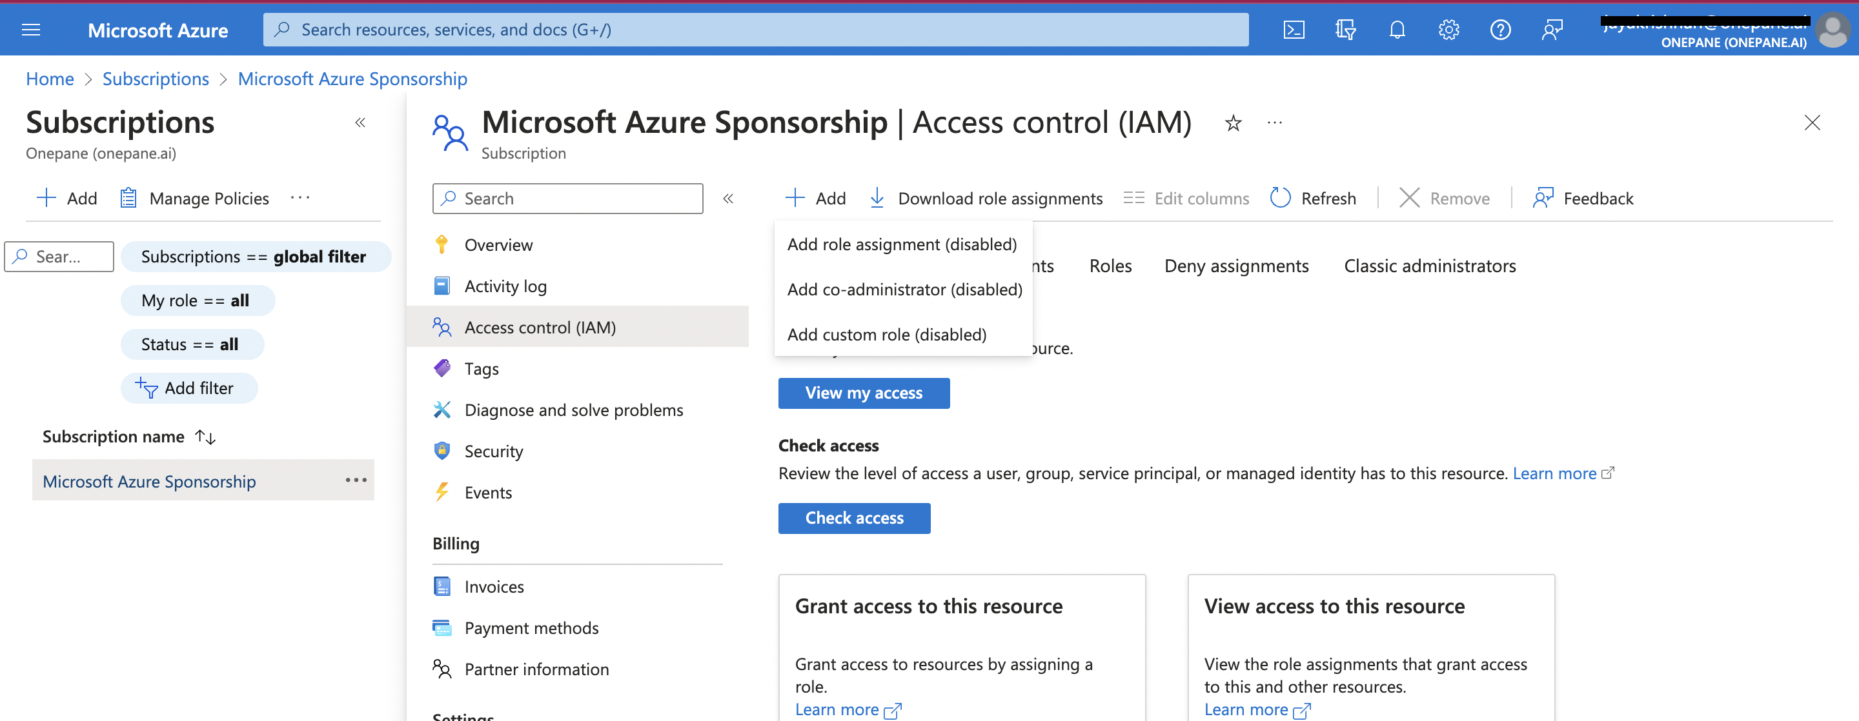Favorite this page with the star icon
Viewport: 1859px width, 721px height.
click(x=1233, y=123)
